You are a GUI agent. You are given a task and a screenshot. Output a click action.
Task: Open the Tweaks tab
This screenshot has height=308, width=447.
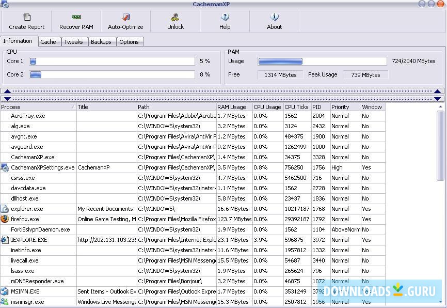coord(75,42)
